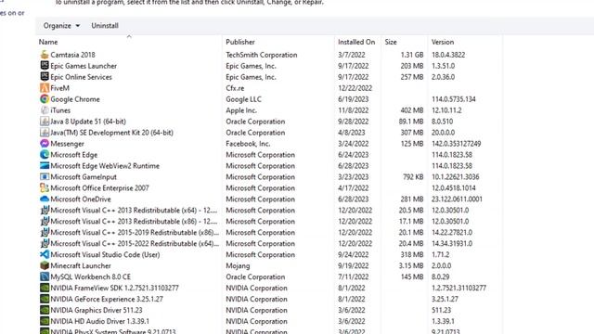Select the Minecraft Launcher icon
This screenshot has height=334, width=594.
click(x=45, y=265)
